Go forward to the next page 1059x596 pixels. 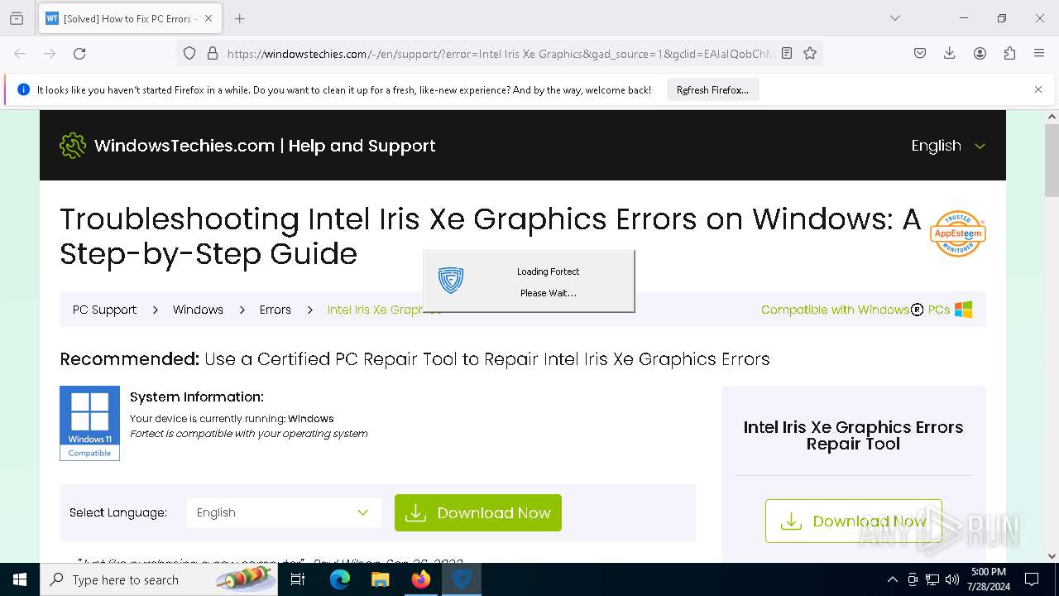coord(50,53)
